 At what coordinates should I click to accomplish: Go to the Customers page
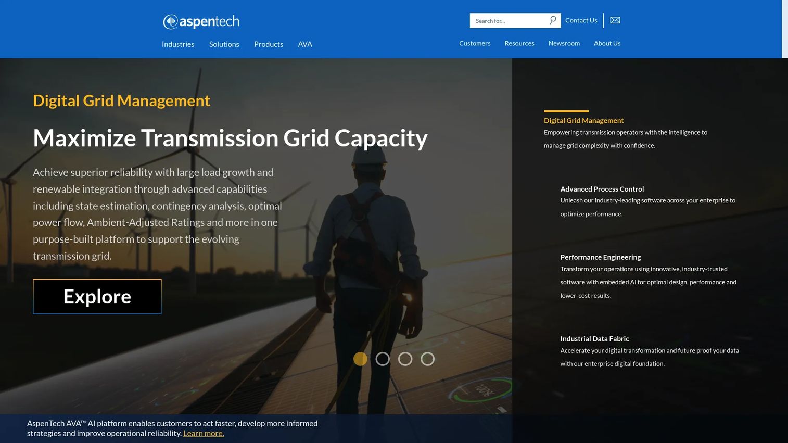point(475,43)
